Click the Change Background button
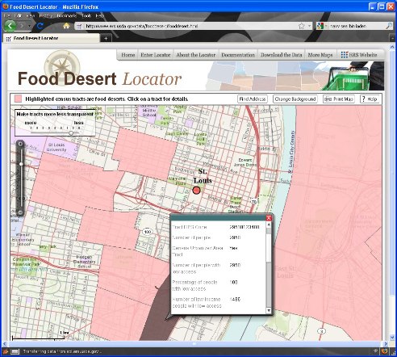Image resolution: width=397 pixels, height=357 pixels. [295, 99]
